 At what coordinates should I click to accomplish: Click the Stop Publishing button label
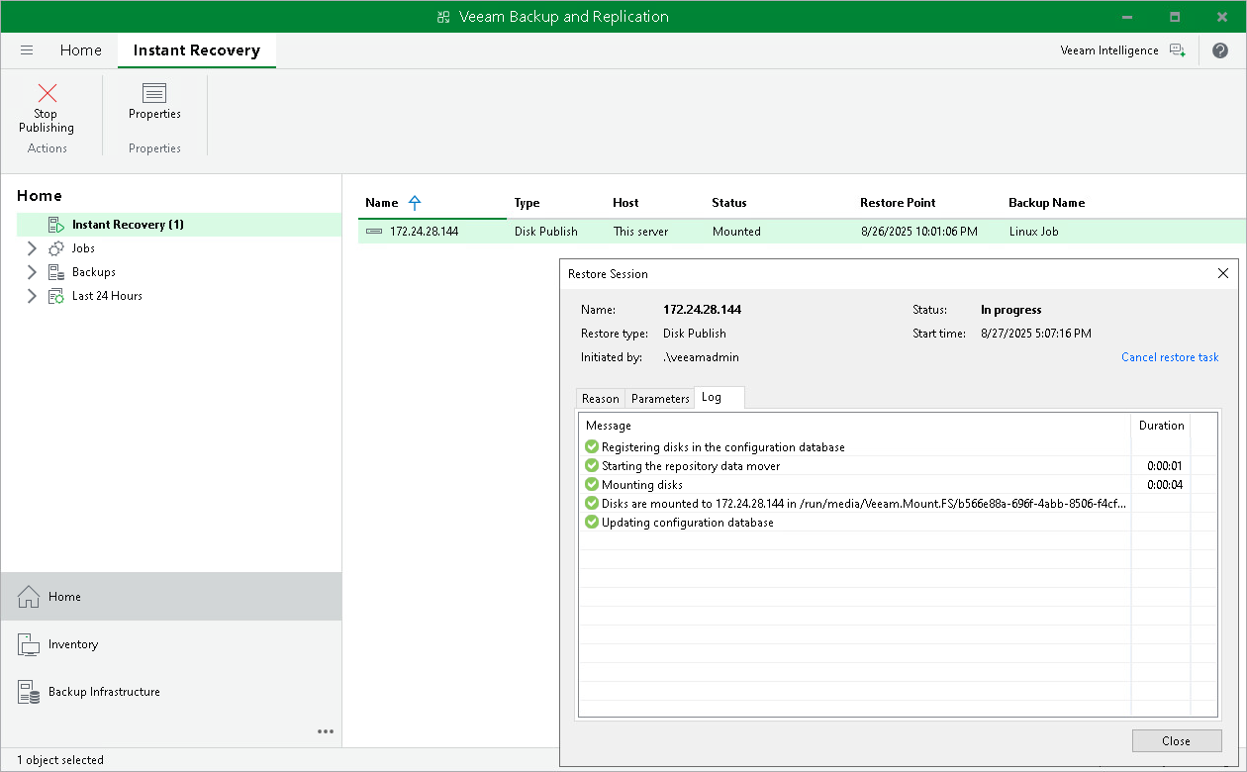click(x=47, y=121)
